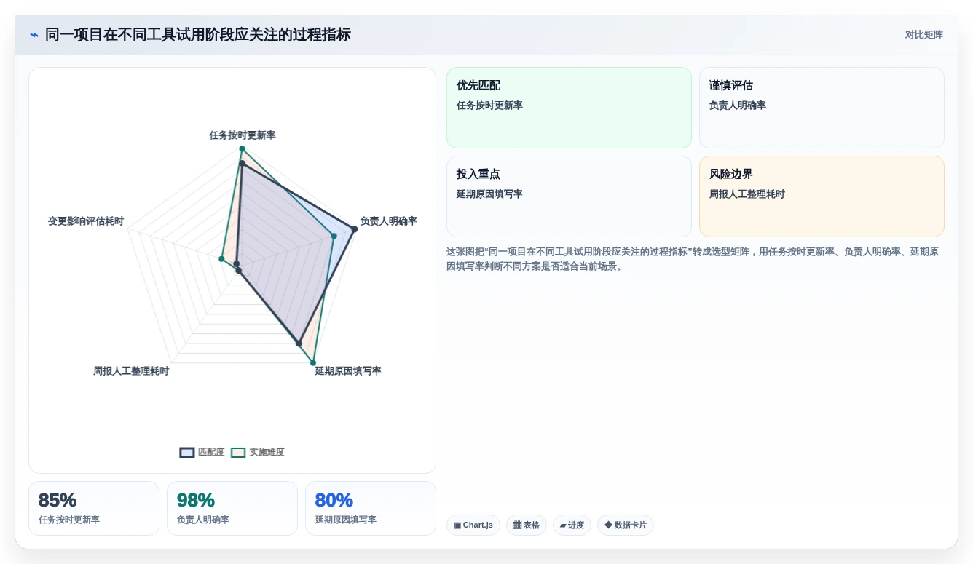The height and width of the screenshot is (564, 973).
Task: Click the 周报人工整理耗时 radar axis label
Action: [x=131, y=371]
